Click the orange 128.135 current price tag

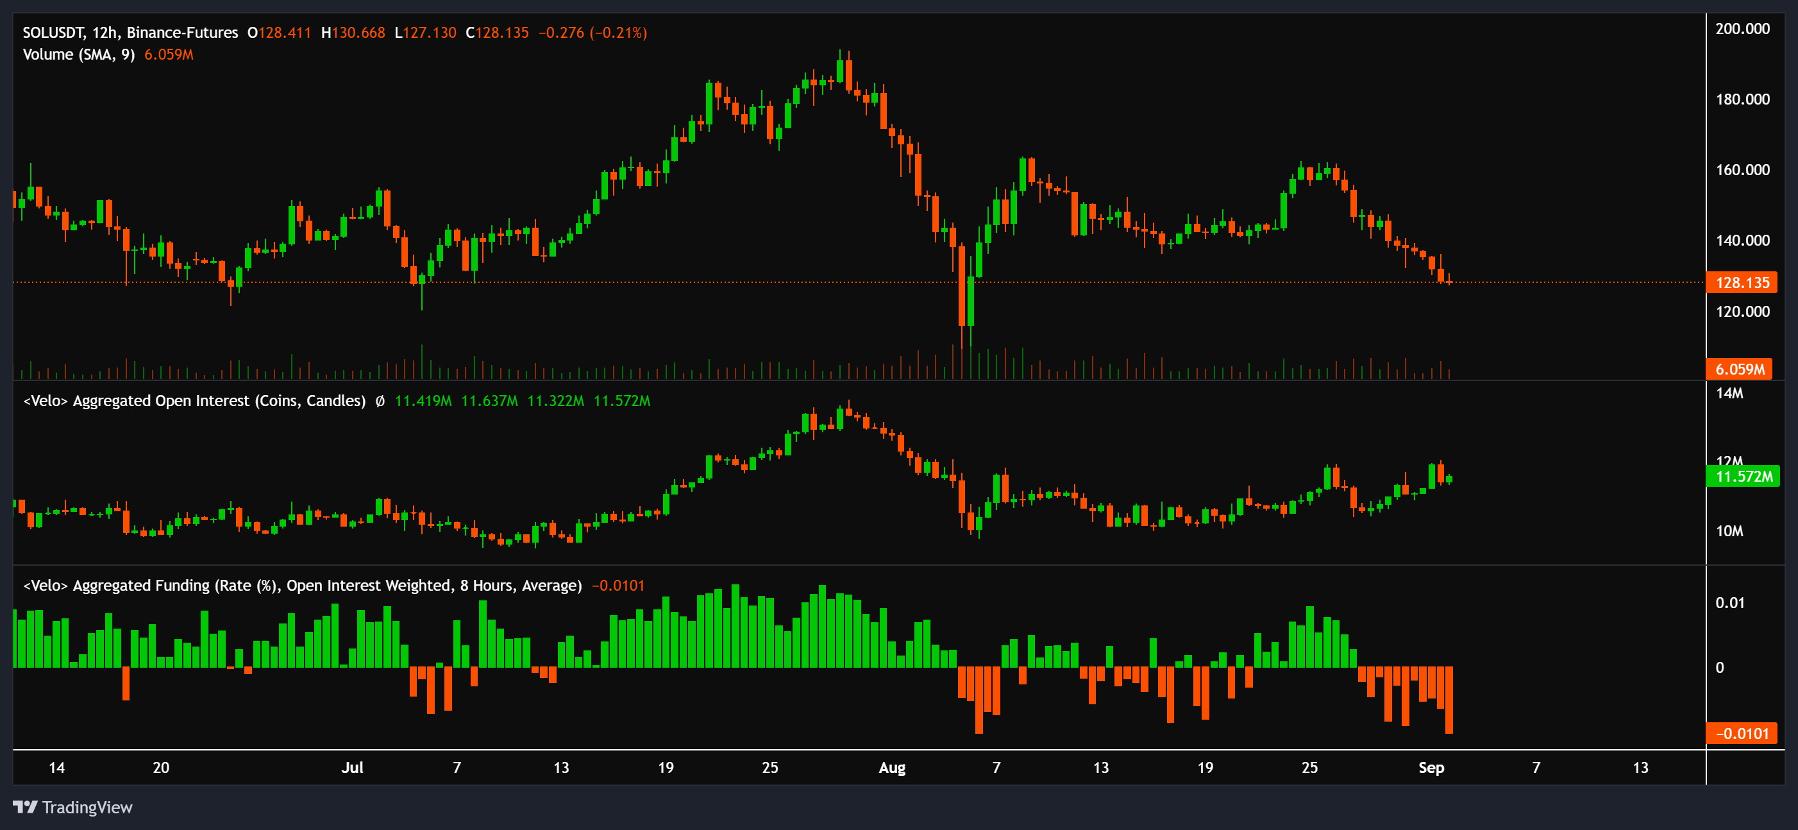coord(1742,283)
